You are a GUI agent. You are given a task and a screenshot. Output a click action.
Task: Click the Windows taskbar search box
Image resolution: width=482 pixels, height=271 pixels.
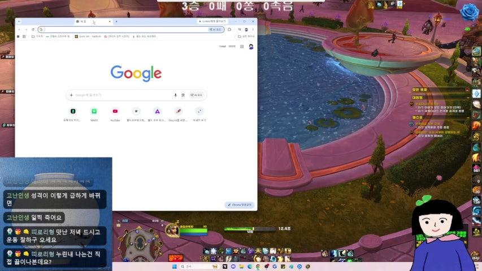200,266
